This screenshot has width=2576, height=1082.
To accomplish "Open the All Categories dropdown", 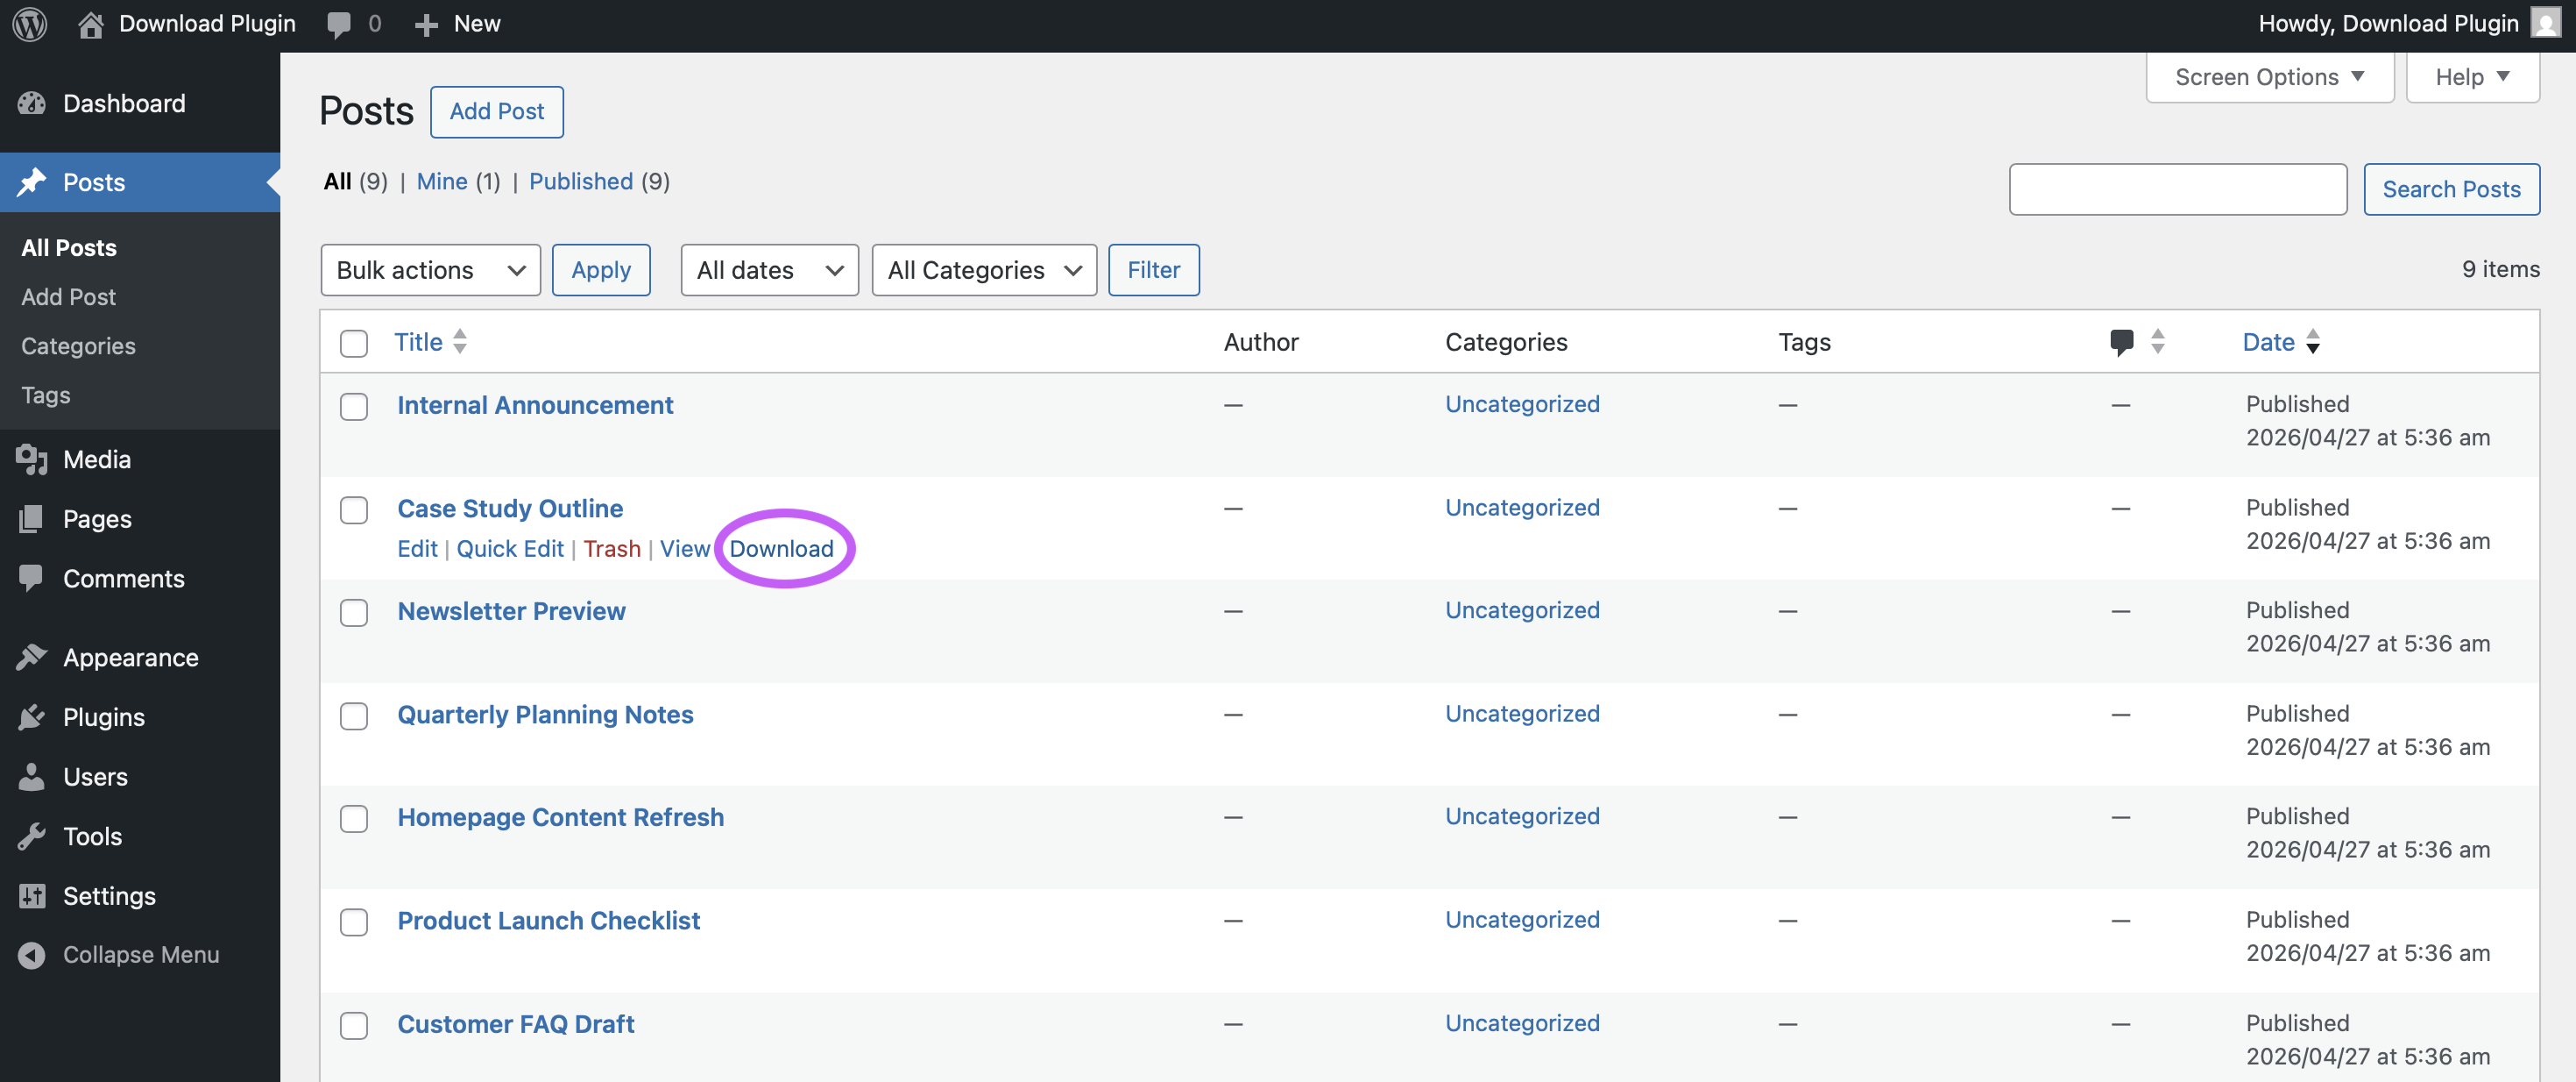I will click(983, 269).
